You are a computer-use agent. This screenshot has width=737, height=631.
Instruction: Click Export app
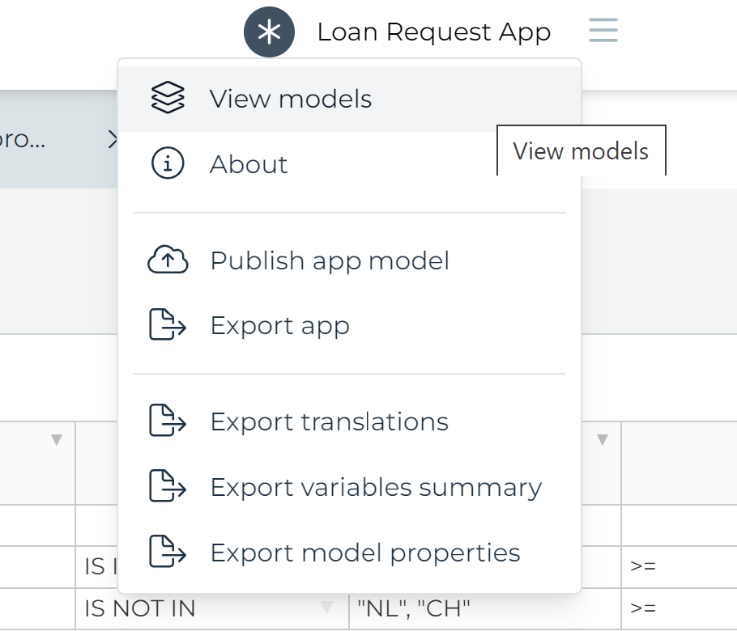(280, 325)
